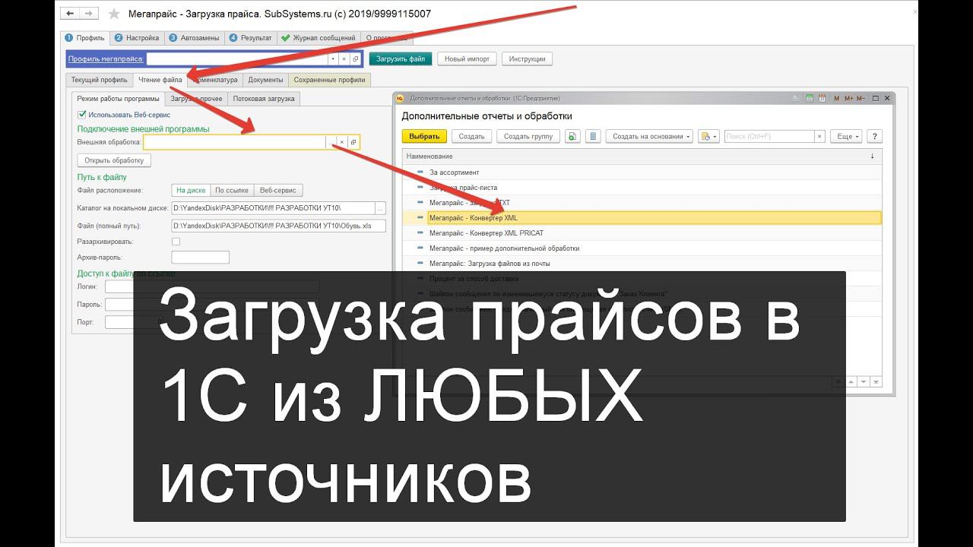Clear the Поиск field in the dialog
This screenshot has width=973, height=547.
click(x=819, y=136)
